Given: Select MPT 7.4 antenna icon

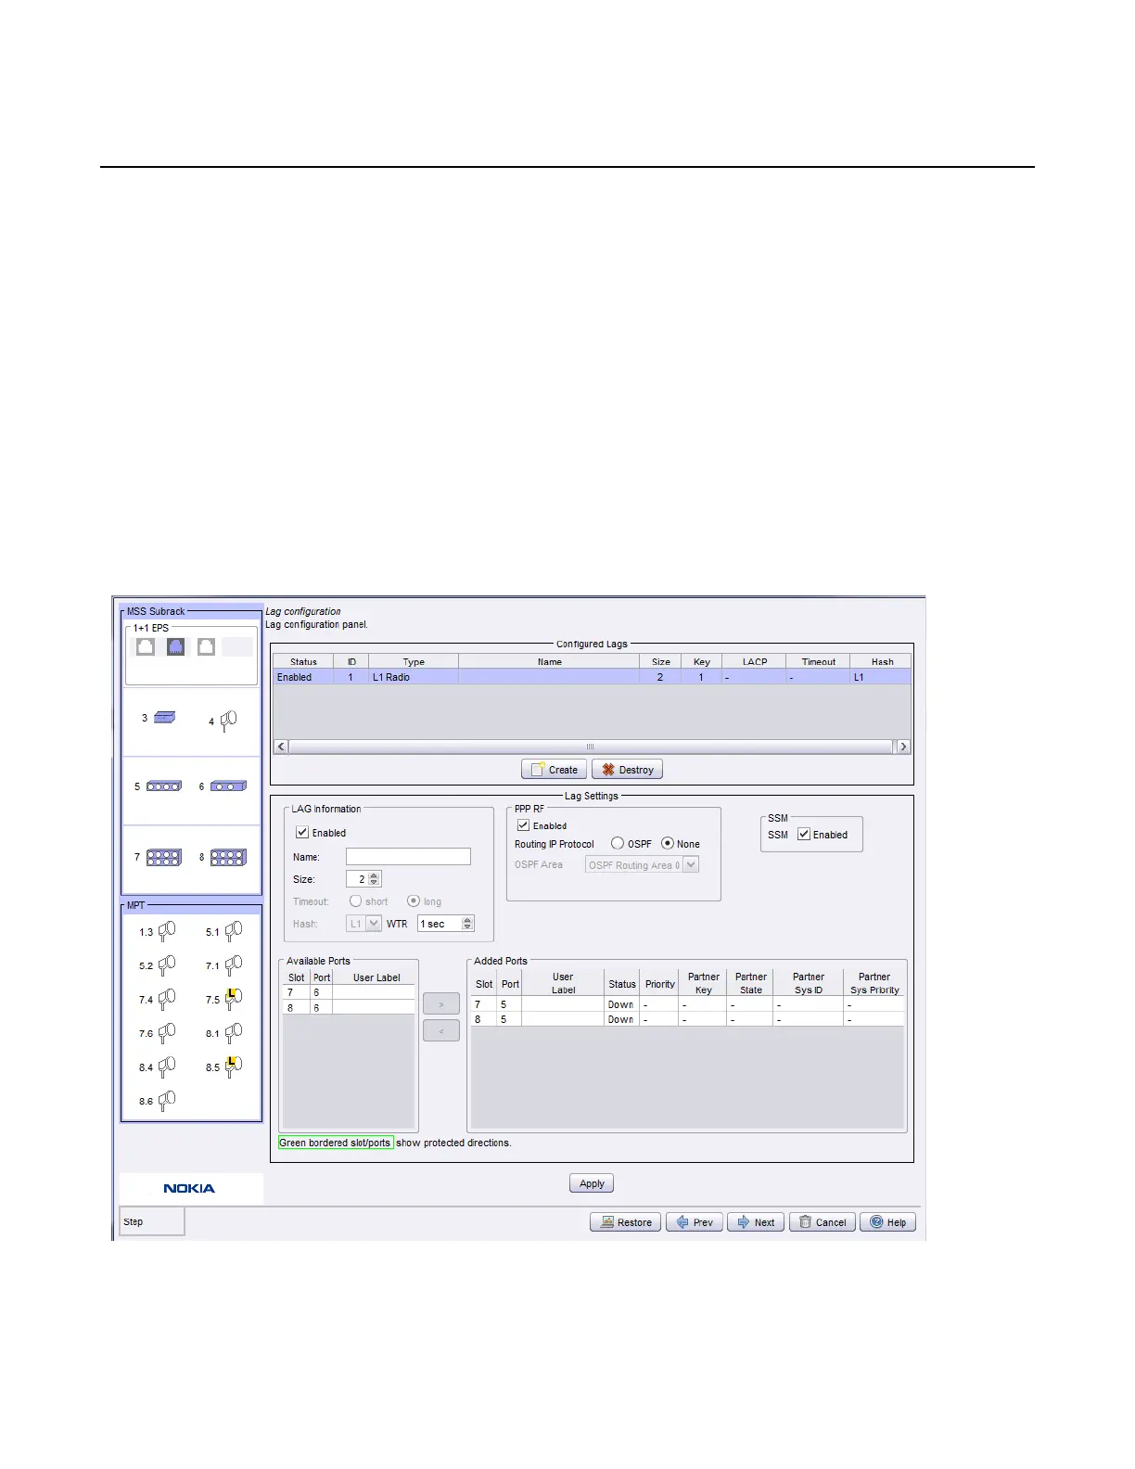Looking at the screenshot, I should point(167,999).
